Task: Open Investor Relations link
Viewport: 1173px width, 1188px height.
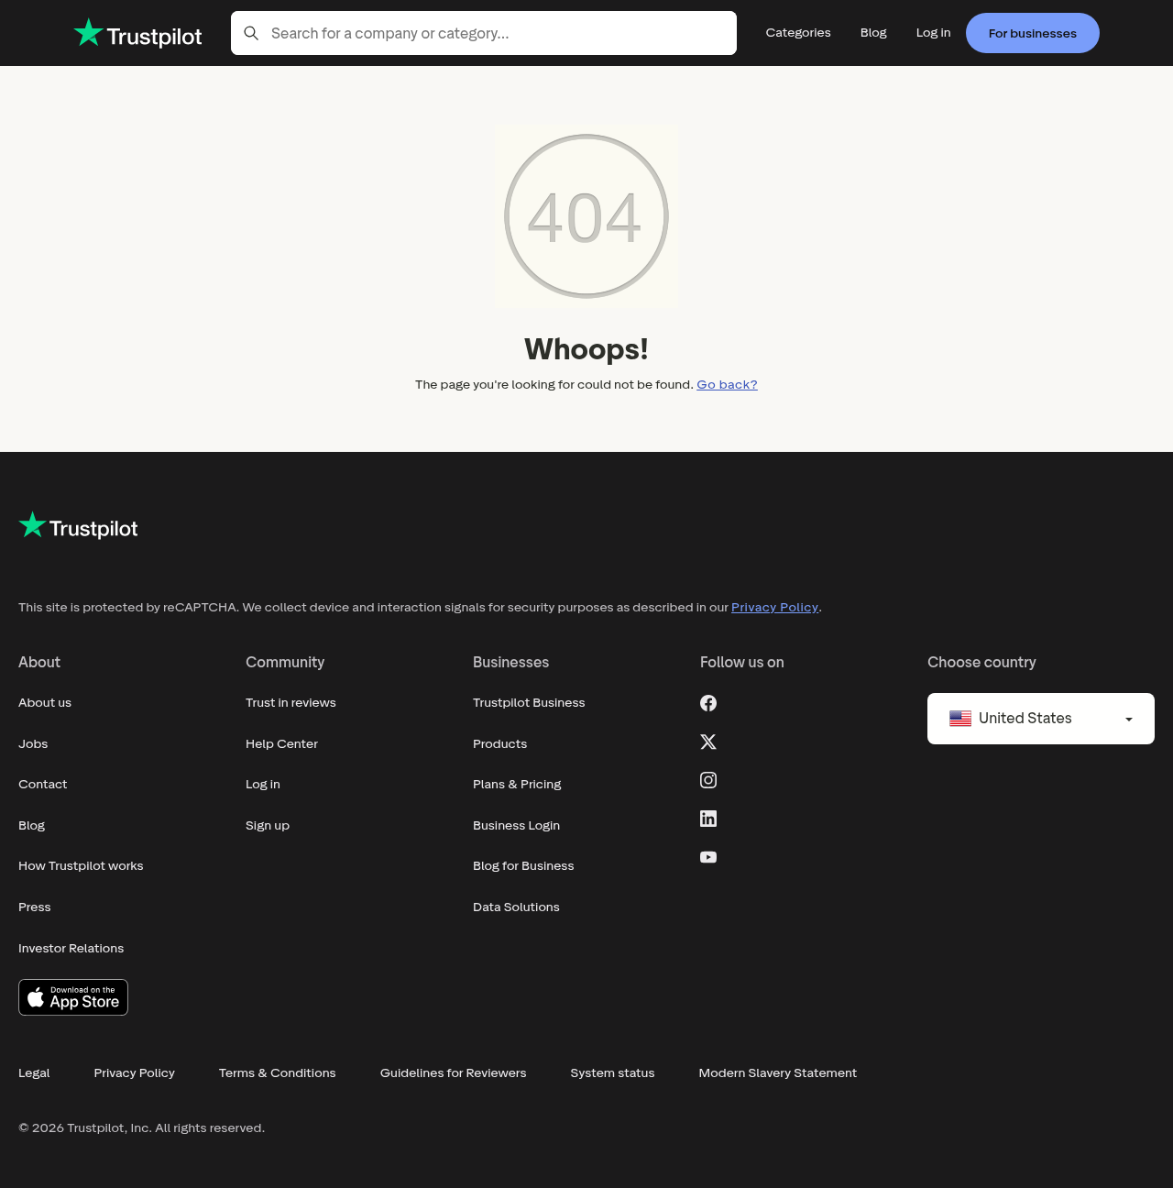Action: click(x=71, y=948)
